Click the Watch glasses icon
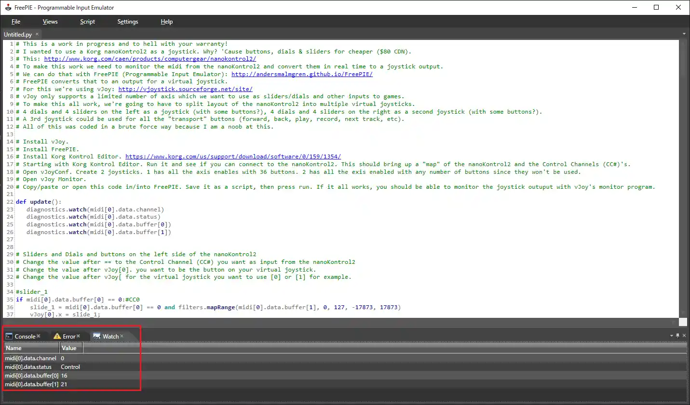Screen dimensions: 690x405 coord(96,336)
